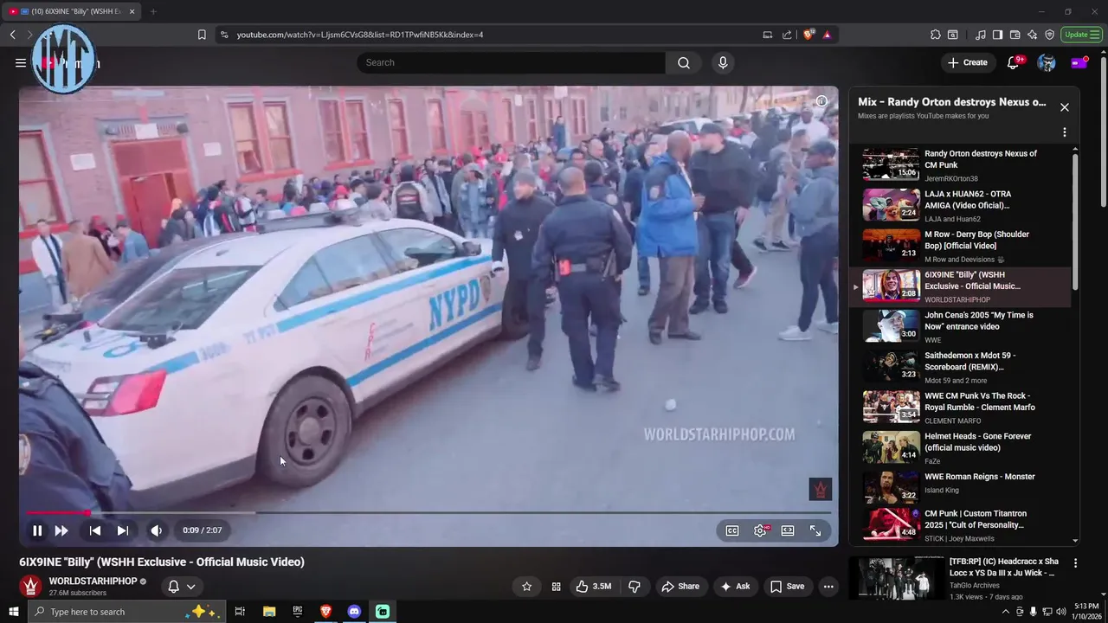The width and height of the screenshot is (1108, 623).
Task: Start voice search with the microphone icon
Action: click(723, 62)
